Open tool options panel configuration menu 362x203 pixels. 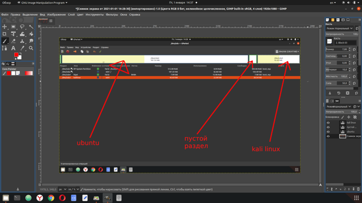pyautogui.click(x=359, y=20)
